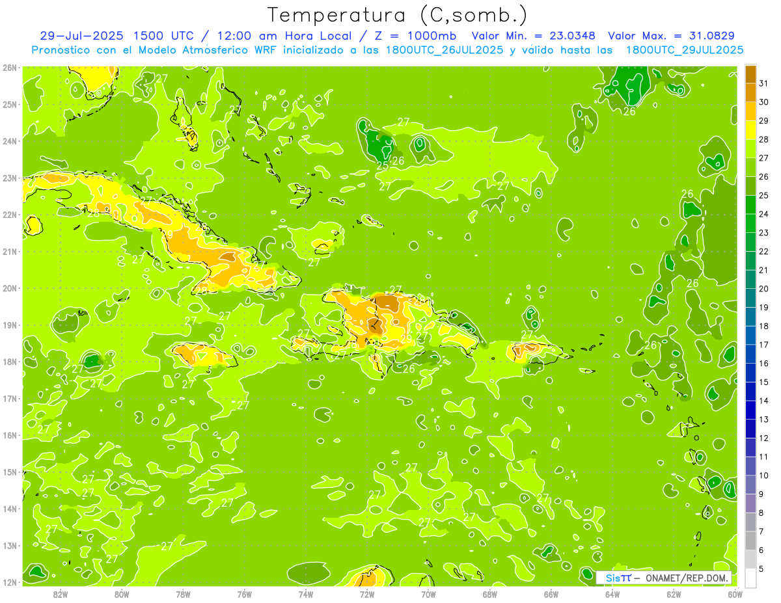Viewport: 781px width, 603px height.
Task: Click the '76W' longitude axis label
Action: 244,594
